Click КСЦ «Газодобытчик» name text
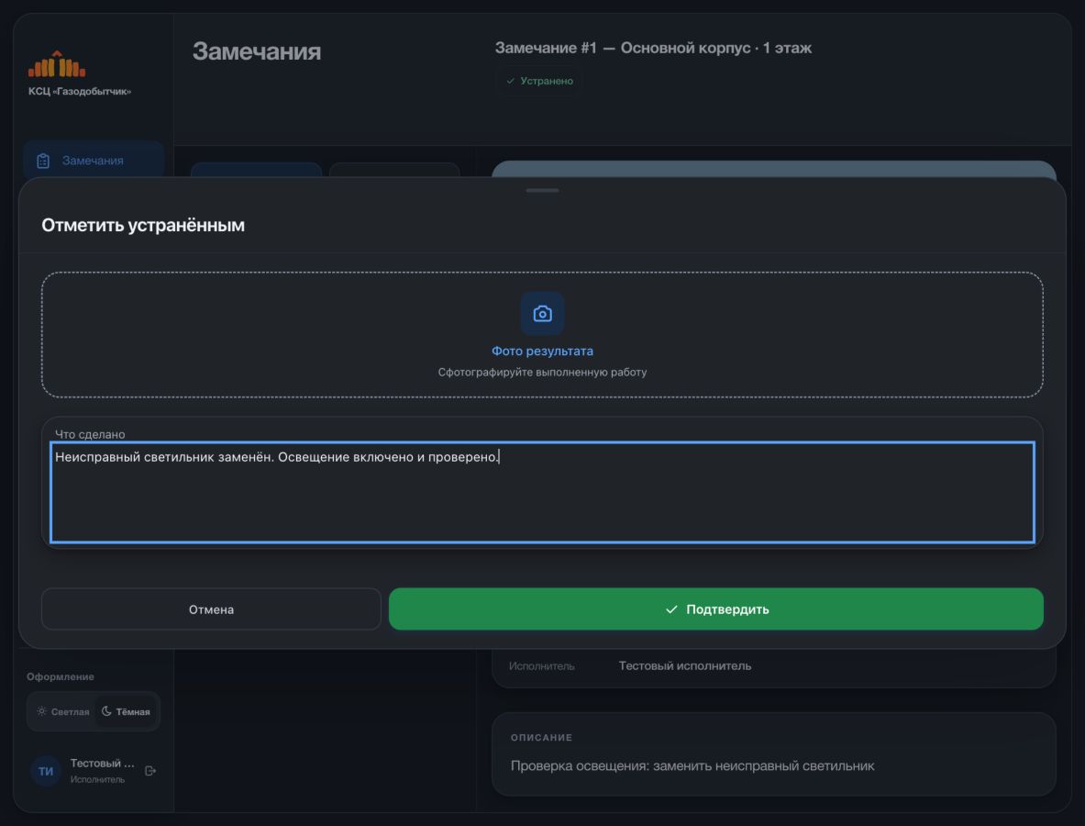This screenshot has width=1085, height=826. click(80, 92)
